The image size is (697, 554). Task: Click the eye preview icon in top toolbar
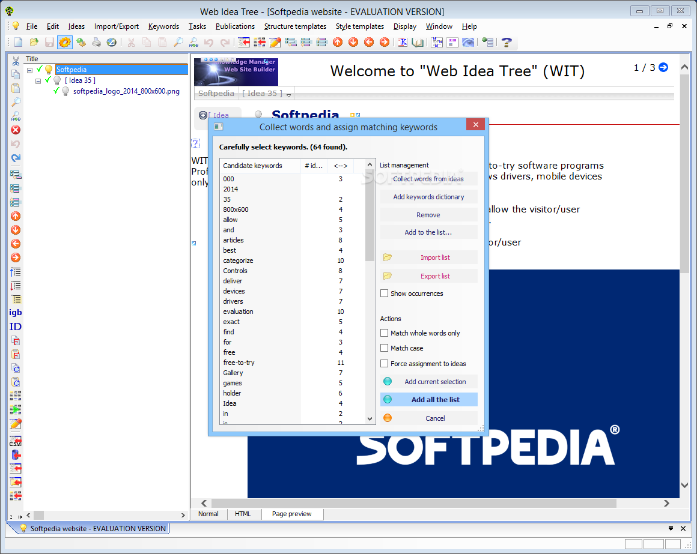[468, 42]
